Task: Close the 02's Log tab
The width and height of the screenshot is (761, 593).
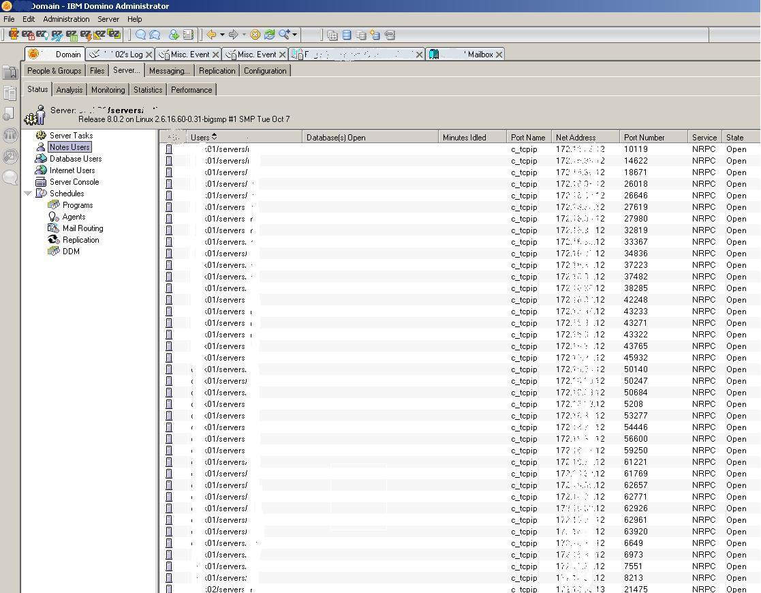Action: click(149, 55)
